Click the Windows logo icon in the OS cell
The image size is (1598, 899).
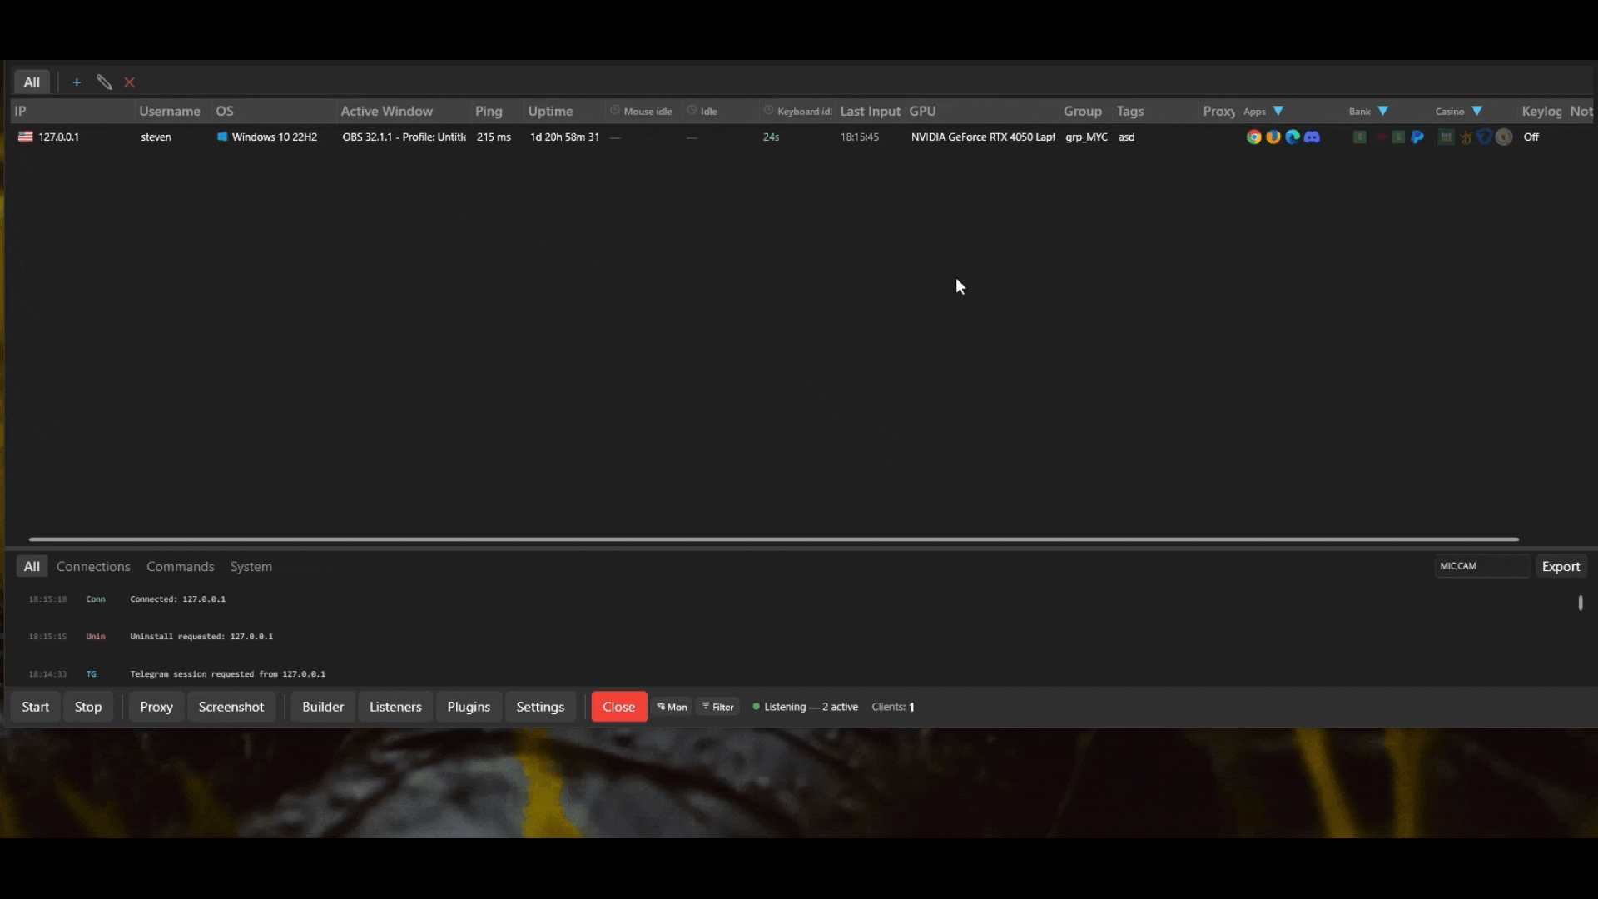pyautogui.click(x=222, y=137)
